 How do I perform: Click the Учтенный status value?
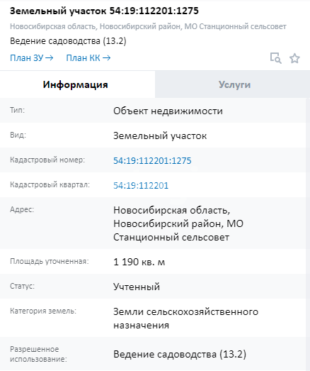(x=137, y=287)
